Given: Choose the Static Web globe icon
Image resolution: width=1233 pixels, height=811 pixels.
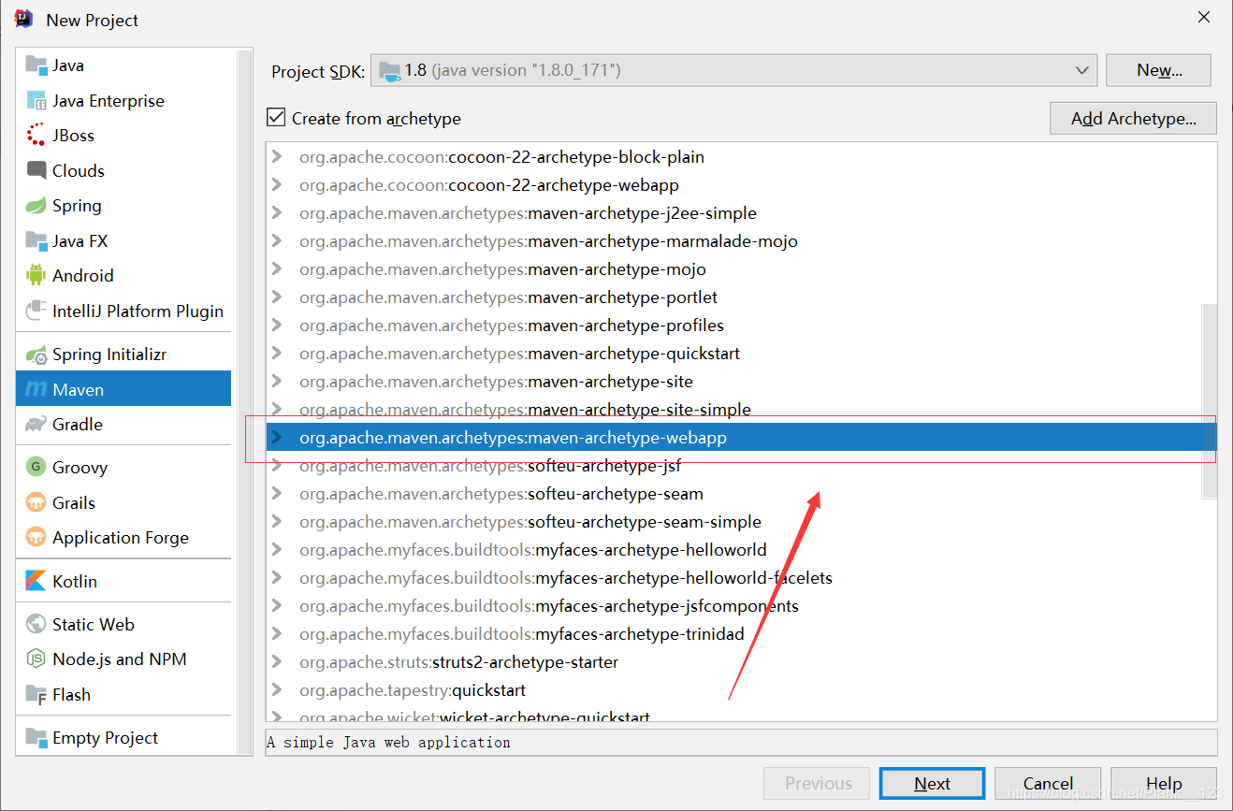Looking at the screenshot, I should (x=36, y=624).
